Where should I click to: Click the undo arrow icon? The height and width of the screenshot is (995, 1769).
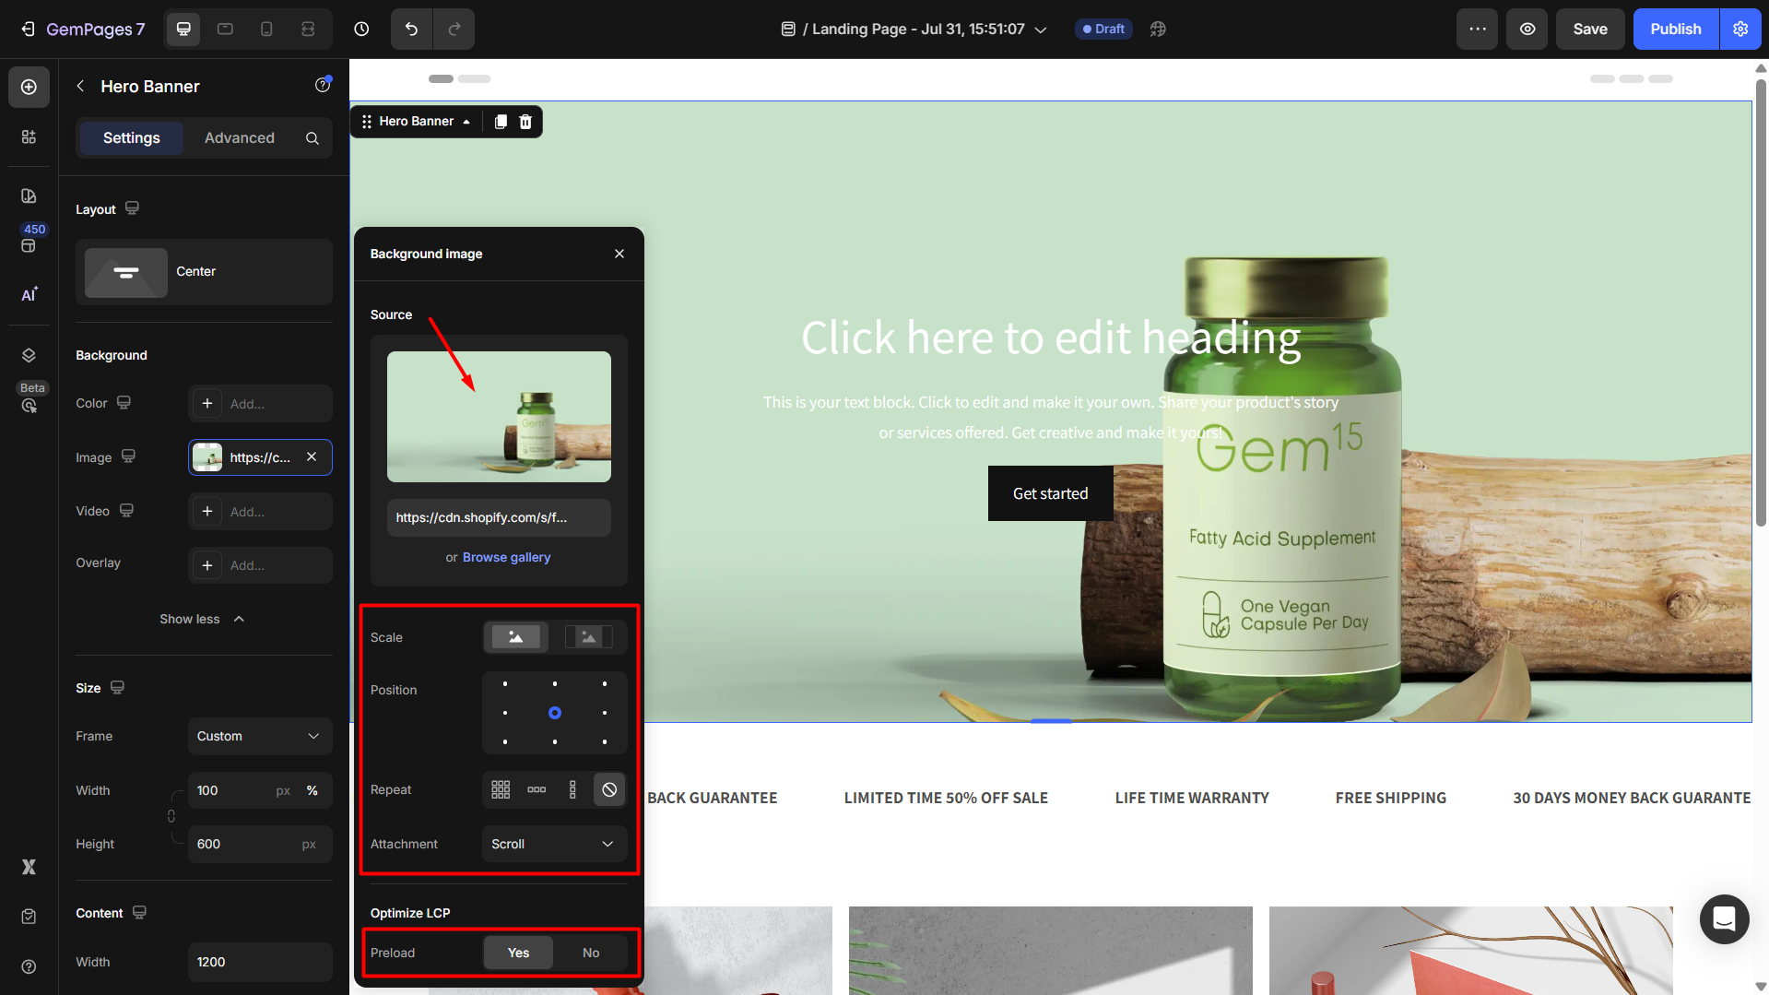[x=411, y=29]
